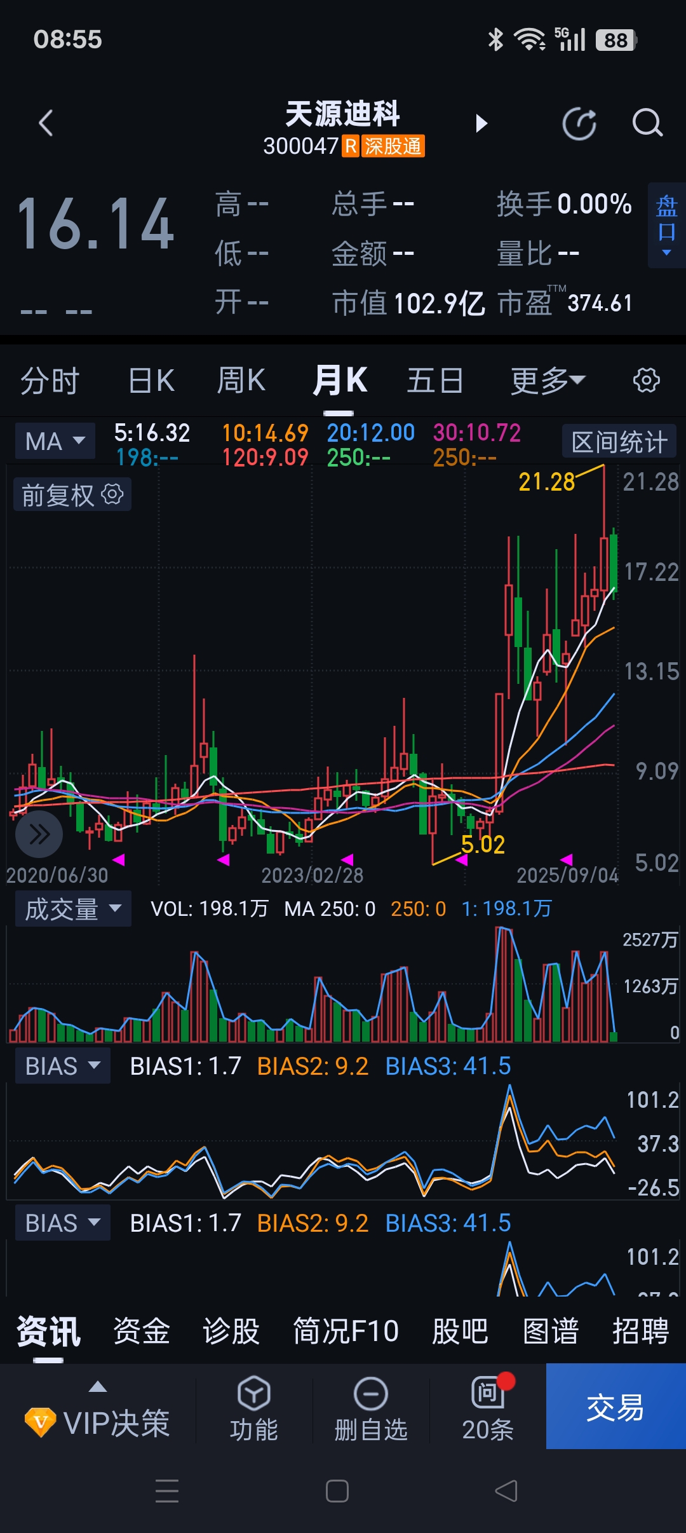
Task: Tap the 市盈 374.61 value
Action: 565,303
